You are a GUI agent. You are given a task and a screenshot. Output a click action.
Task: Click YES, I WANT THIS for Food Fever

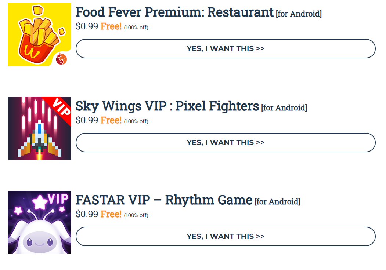pos(226,49)
